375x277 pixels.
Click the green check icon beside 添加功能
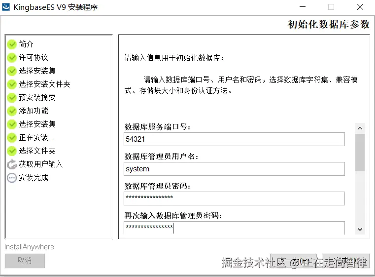coord(11,111)
